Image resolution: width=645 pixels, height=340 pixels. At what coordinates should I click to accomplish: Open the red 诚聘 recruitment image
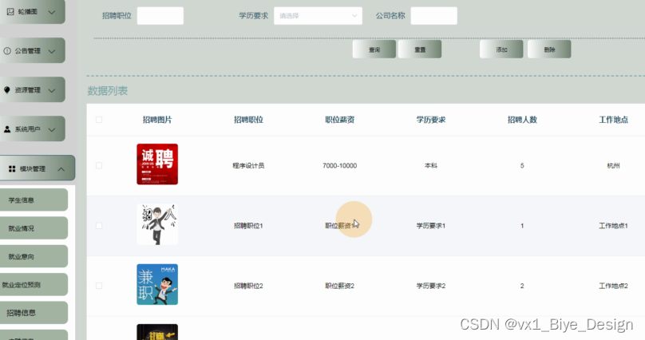pos(157,164)
